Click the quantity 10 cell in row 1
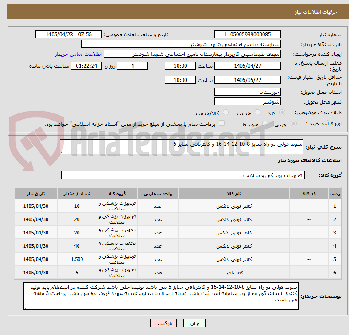Viewport: 349px width, 335px height. (77, 206)
